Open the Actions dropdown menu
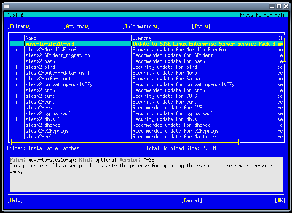This screenshot has width=292, height=213. 76,26
